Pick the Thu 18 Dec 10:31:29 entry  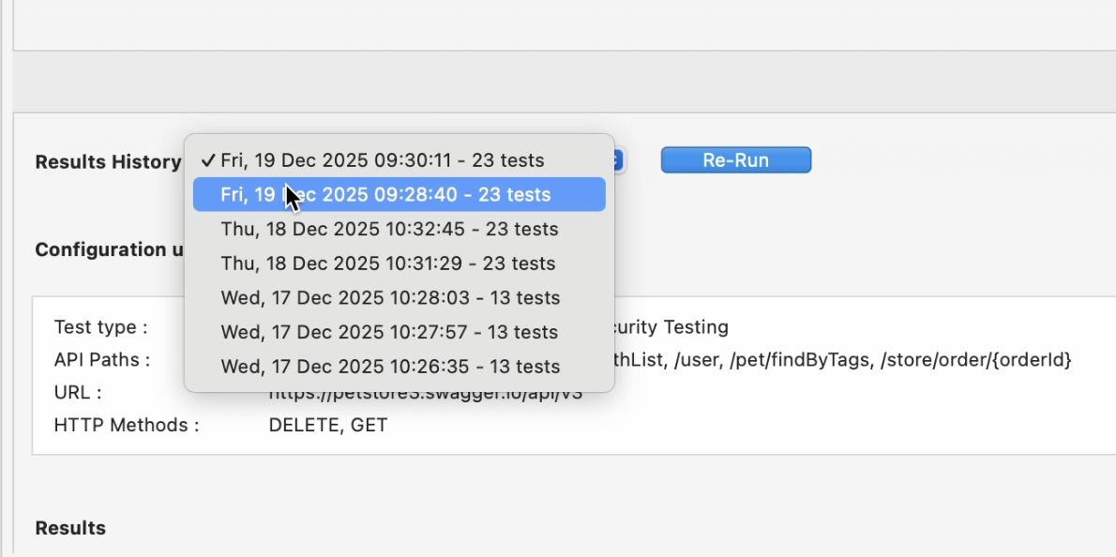[x=389, y=263]
